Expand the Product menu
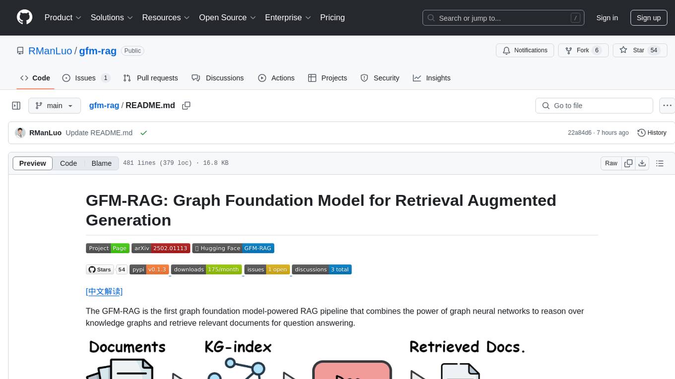 point(63,17)
